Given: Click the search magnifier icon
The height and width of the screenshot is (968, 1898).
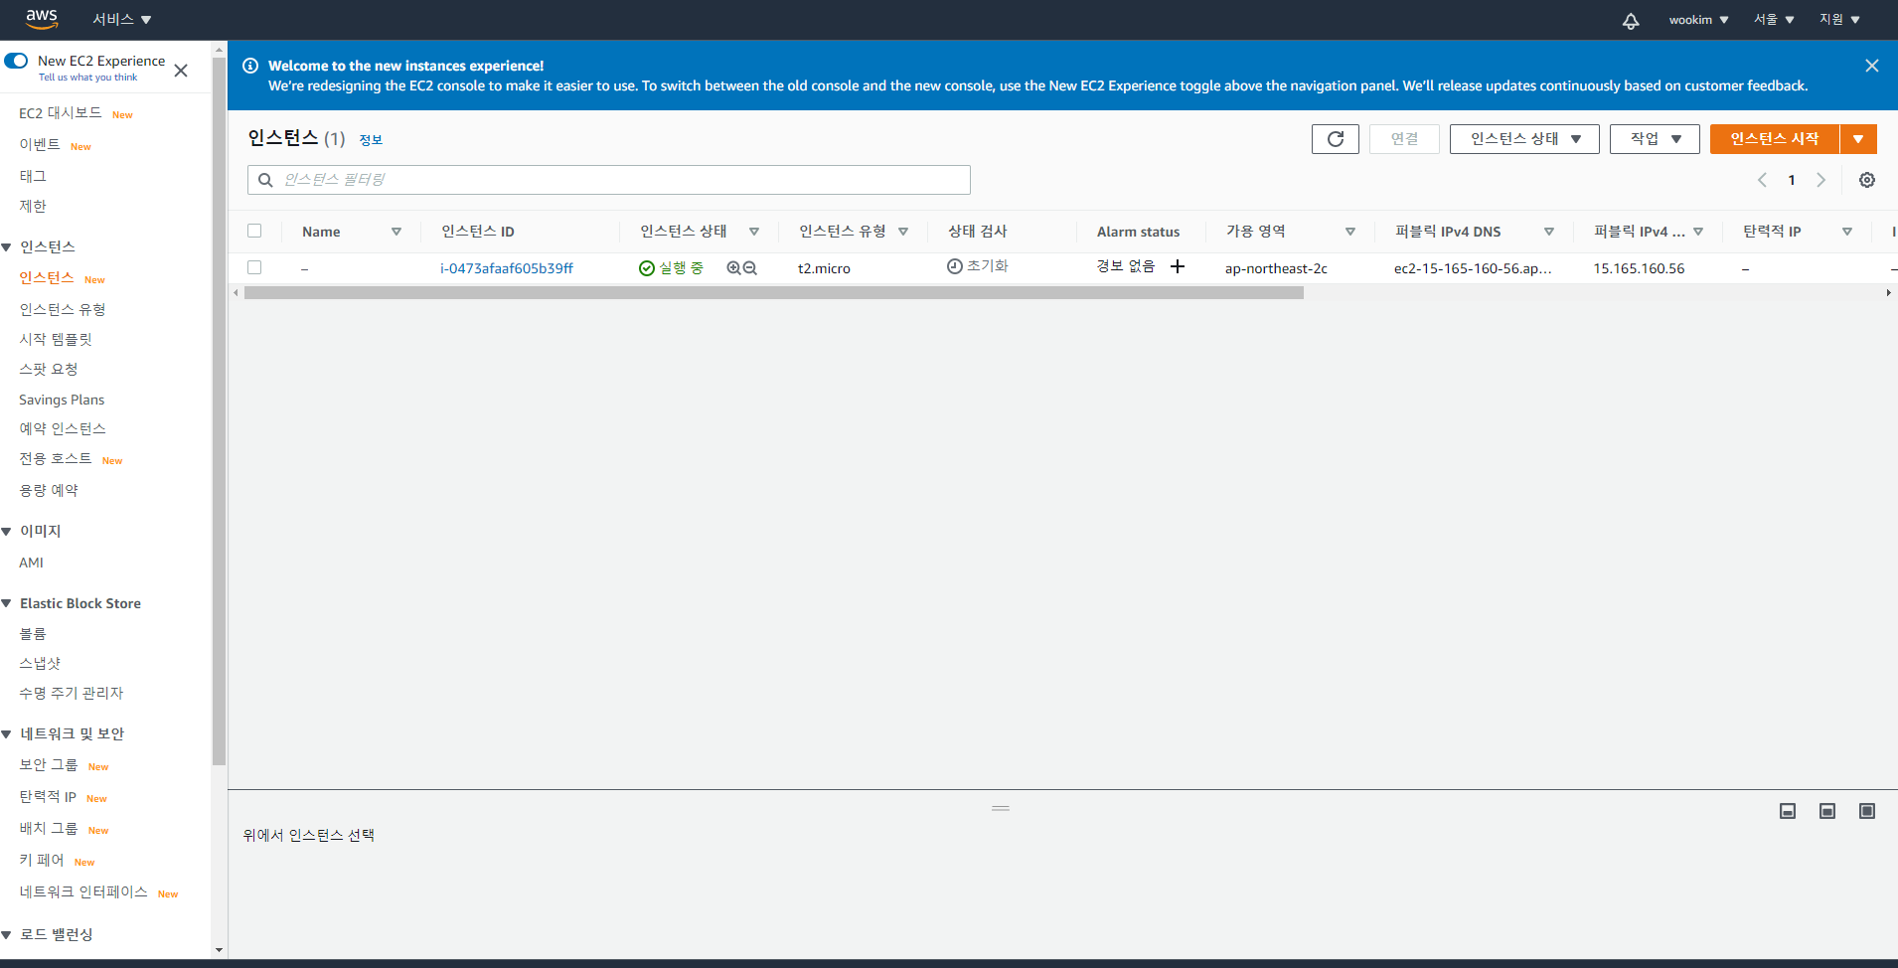Looking at the screenshot, I should 265,180.
